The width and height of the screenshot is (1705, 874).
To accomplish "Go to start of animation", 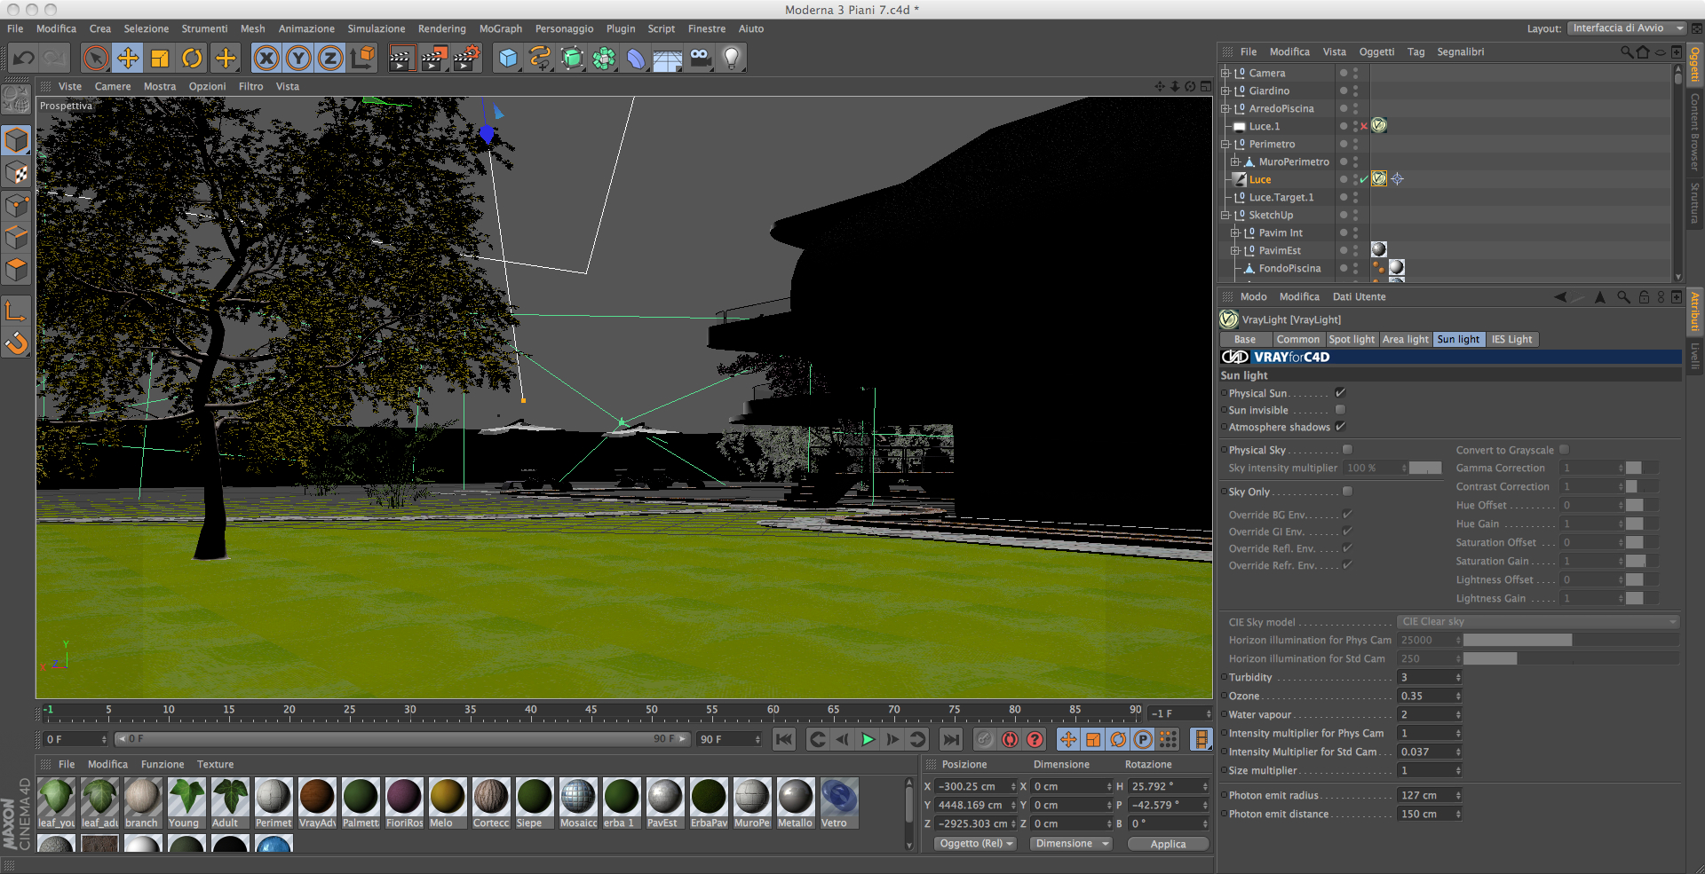I will tap(784, 739).
